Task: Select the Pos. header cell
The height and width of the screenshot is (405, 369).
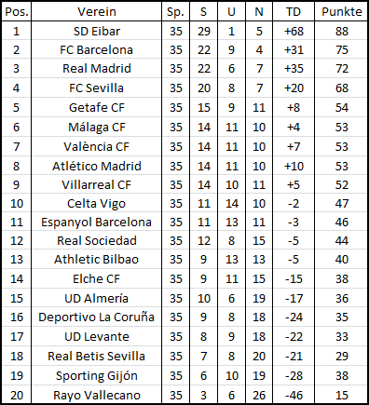Action: 17,12
